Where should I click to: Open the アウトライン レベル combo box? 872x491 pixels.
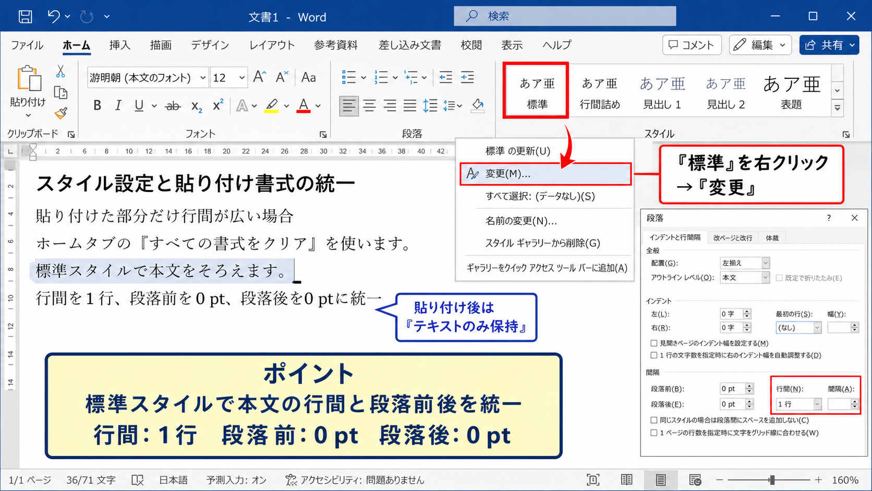pos(745,278)
